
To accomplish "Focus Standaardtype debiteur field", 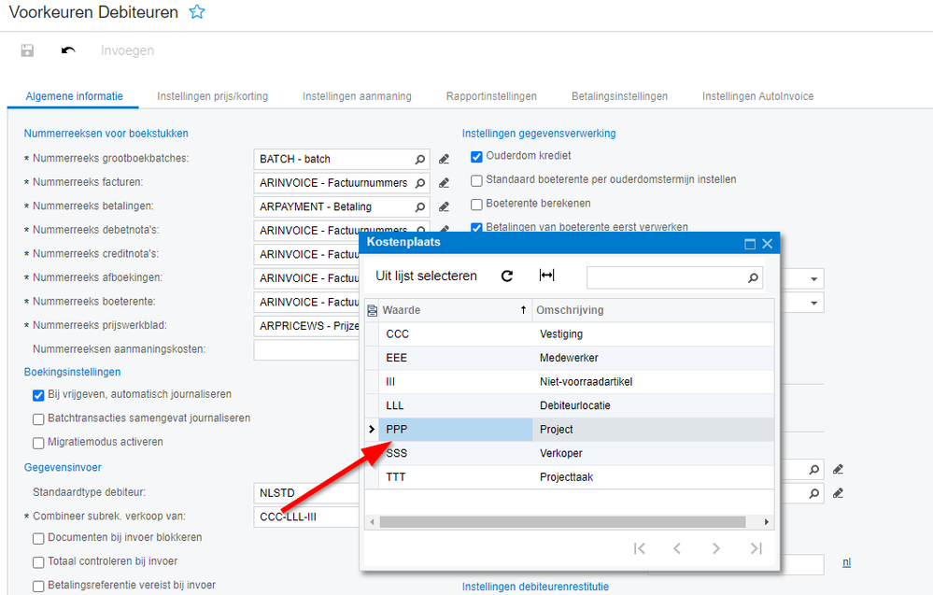I will point(306,492).
